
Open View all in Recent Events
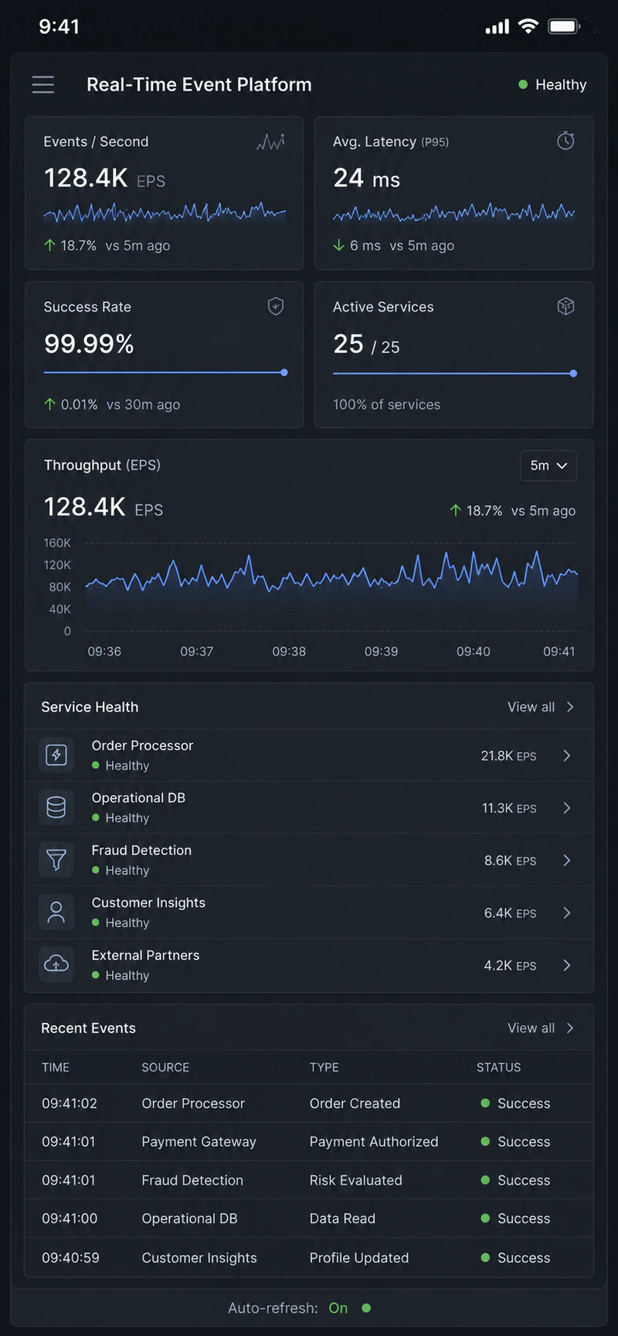(x=541, y=1028)
